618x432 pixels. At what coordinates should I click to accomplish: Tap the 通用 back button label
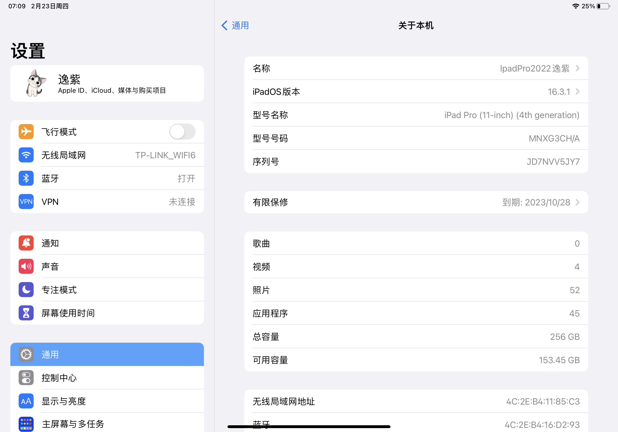point(240,26)
